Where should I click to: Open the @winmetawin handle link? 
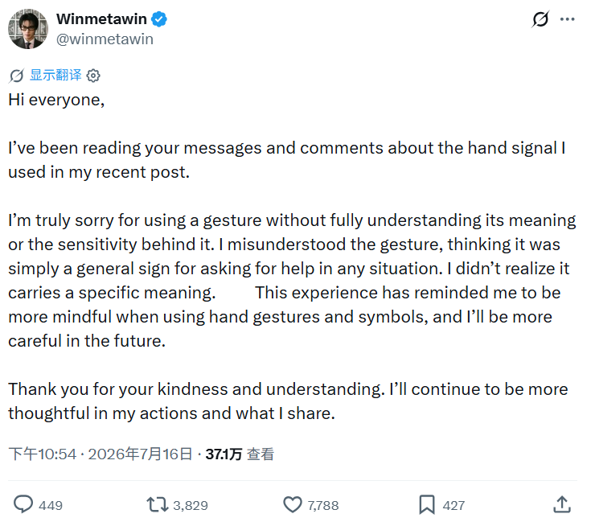[105, 39]
